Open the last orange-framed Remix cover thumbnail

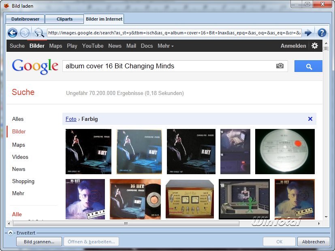point(294,199)
